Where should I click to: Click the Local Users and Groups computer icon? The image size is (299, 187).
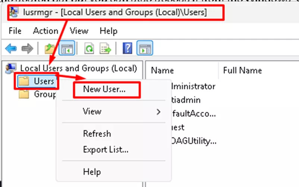pos(10,68)
